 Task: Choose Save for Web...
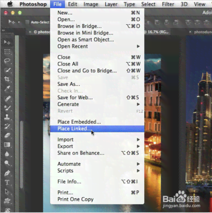click(97, 98)
